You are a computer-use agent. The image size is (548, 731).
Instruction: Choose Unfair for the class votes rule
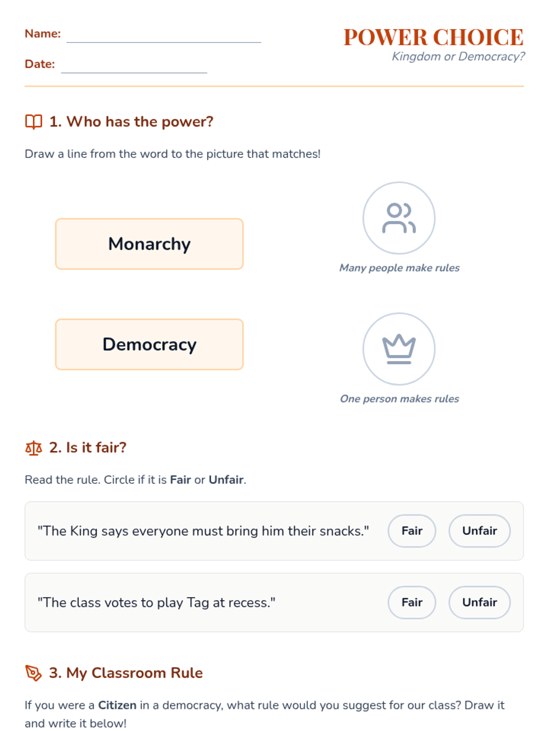[479, 603]
